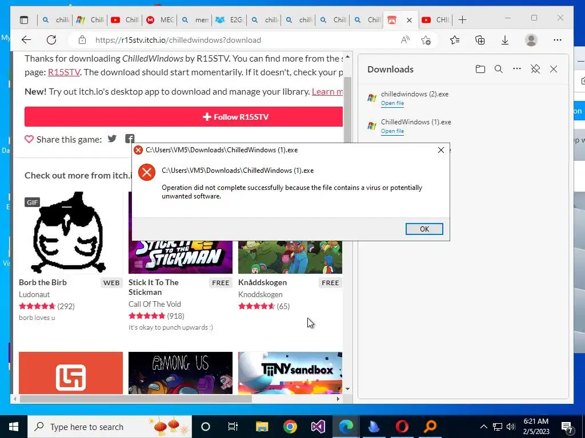The height and width of the screenshot is (438, 585).
Task: Search downloads with magnifier icon
Action: (x=498, y=69)
